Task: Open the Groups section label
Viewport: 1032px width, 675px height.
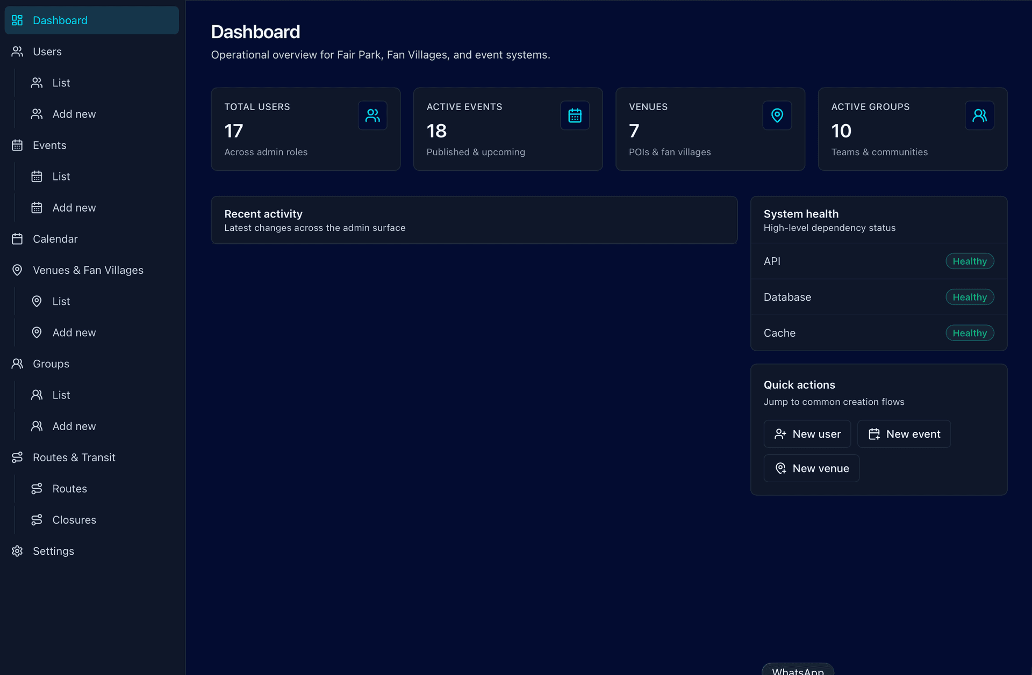Action: click(x=51, y=364)
